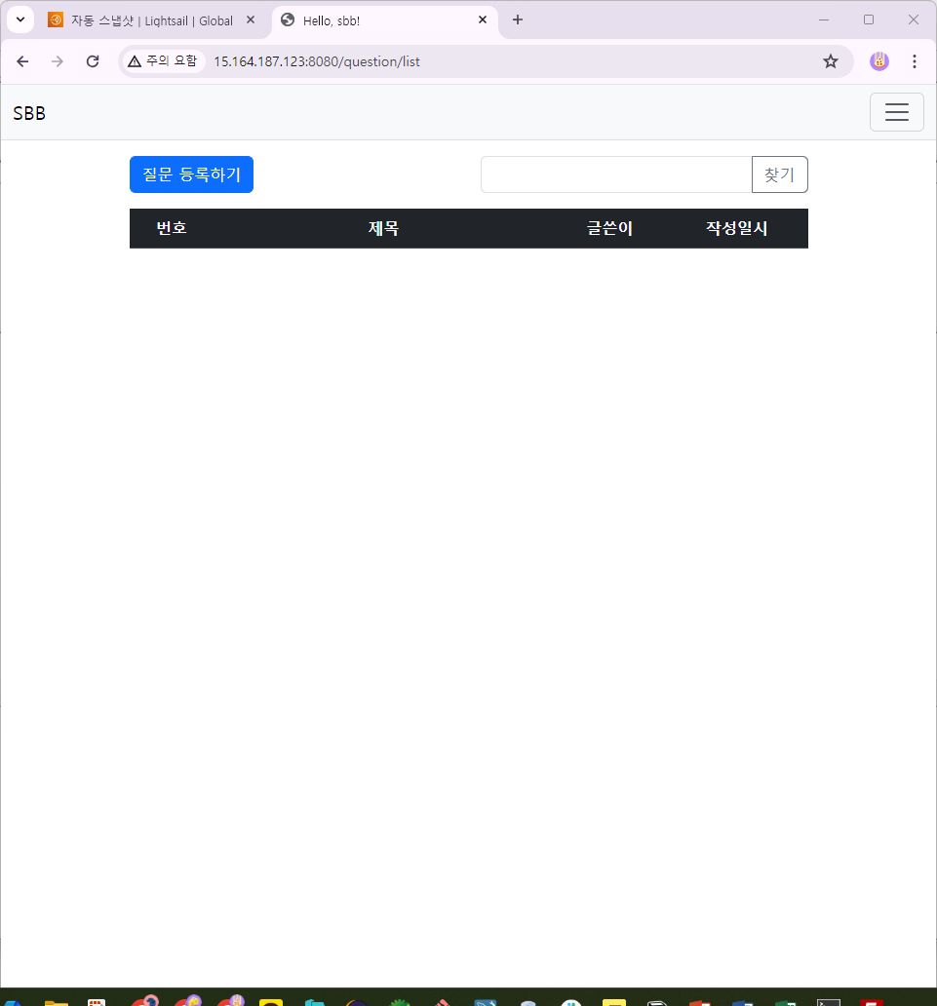Go forward to next page
The width and height of the screenshot is (937, 1006).
click(x=58, y=61)
